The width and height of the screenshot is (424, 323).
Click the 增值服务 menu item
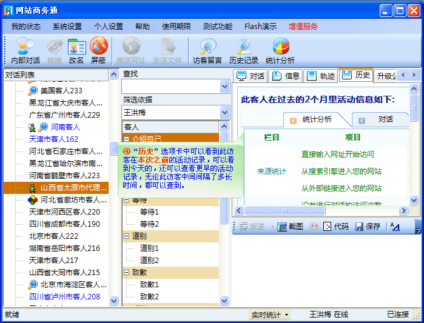(303, 27)
